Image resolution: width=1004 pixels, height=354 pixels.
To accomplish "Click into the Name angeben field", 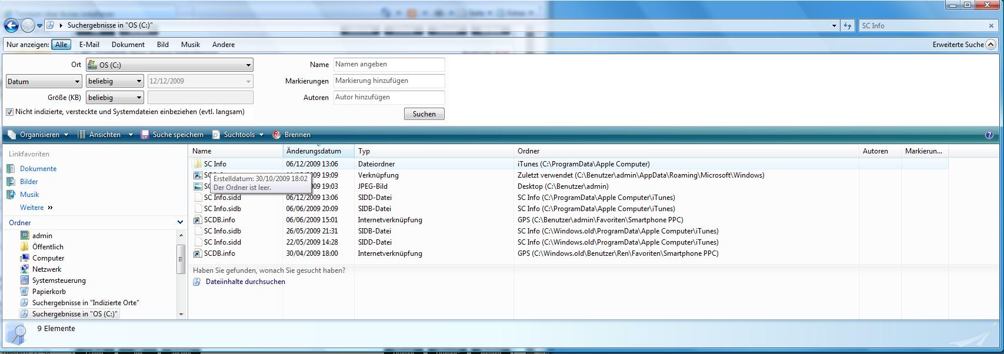I will coord(389,65).
